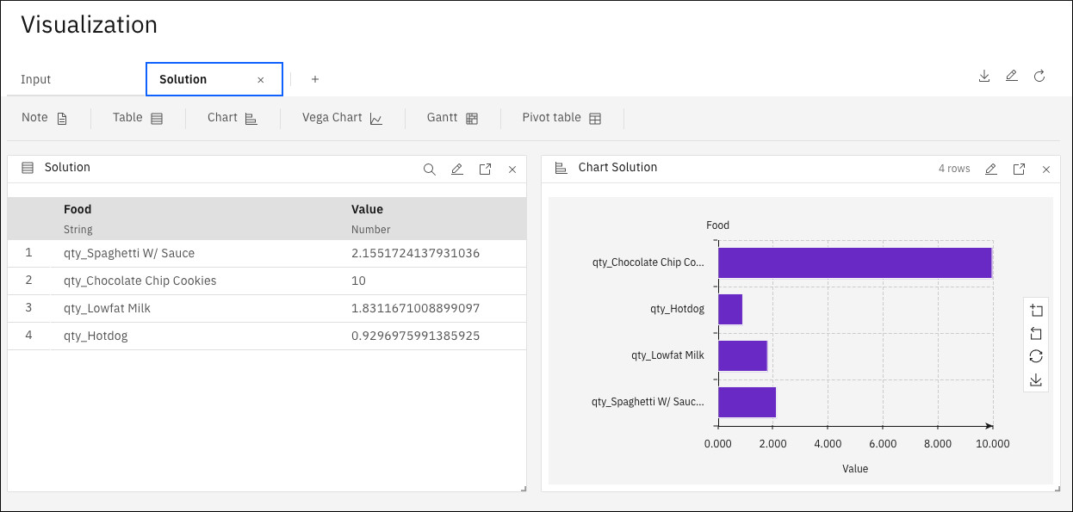This screenshot has height=512, width=1073.
Task: Click the Spaghetti W/ Sauce chart bar
Action: (747, 403)
